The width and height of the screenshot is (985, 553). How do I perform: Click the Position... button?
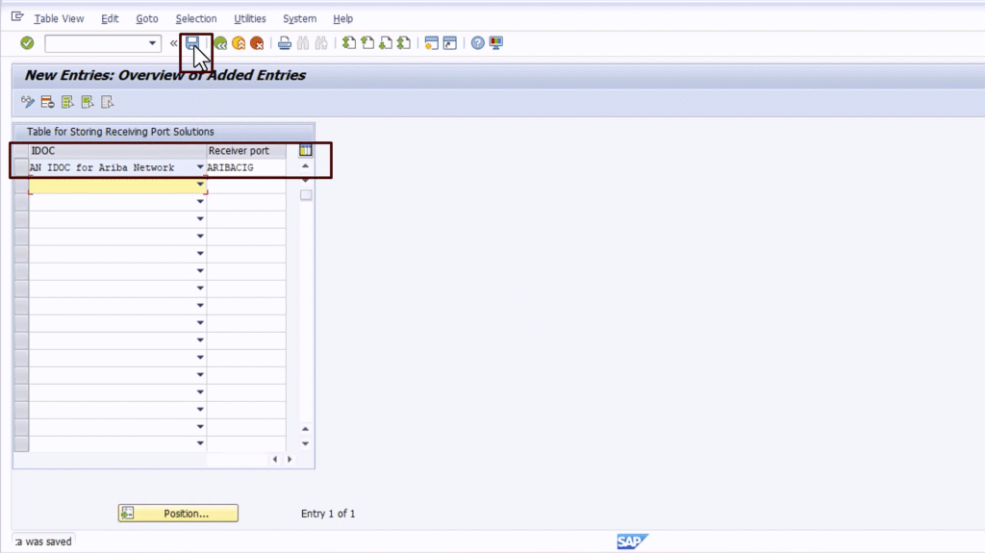[178, 514]
